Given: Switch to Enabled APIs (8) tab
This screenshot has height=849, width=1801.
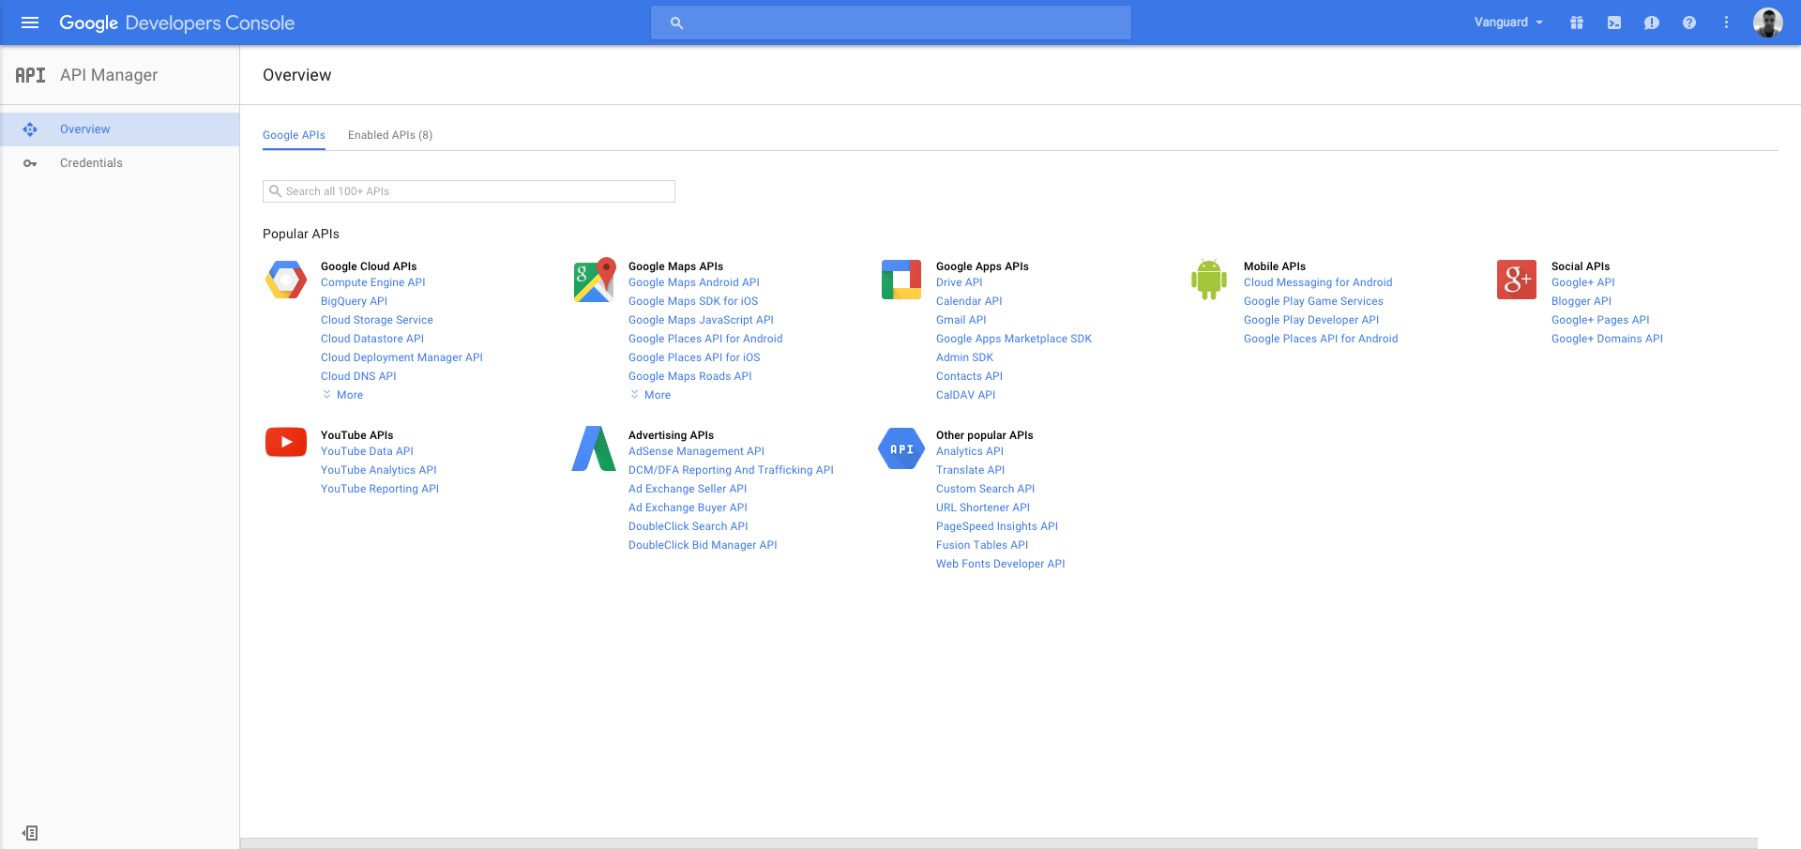Looking at the screenshot, I should [390, 135].
